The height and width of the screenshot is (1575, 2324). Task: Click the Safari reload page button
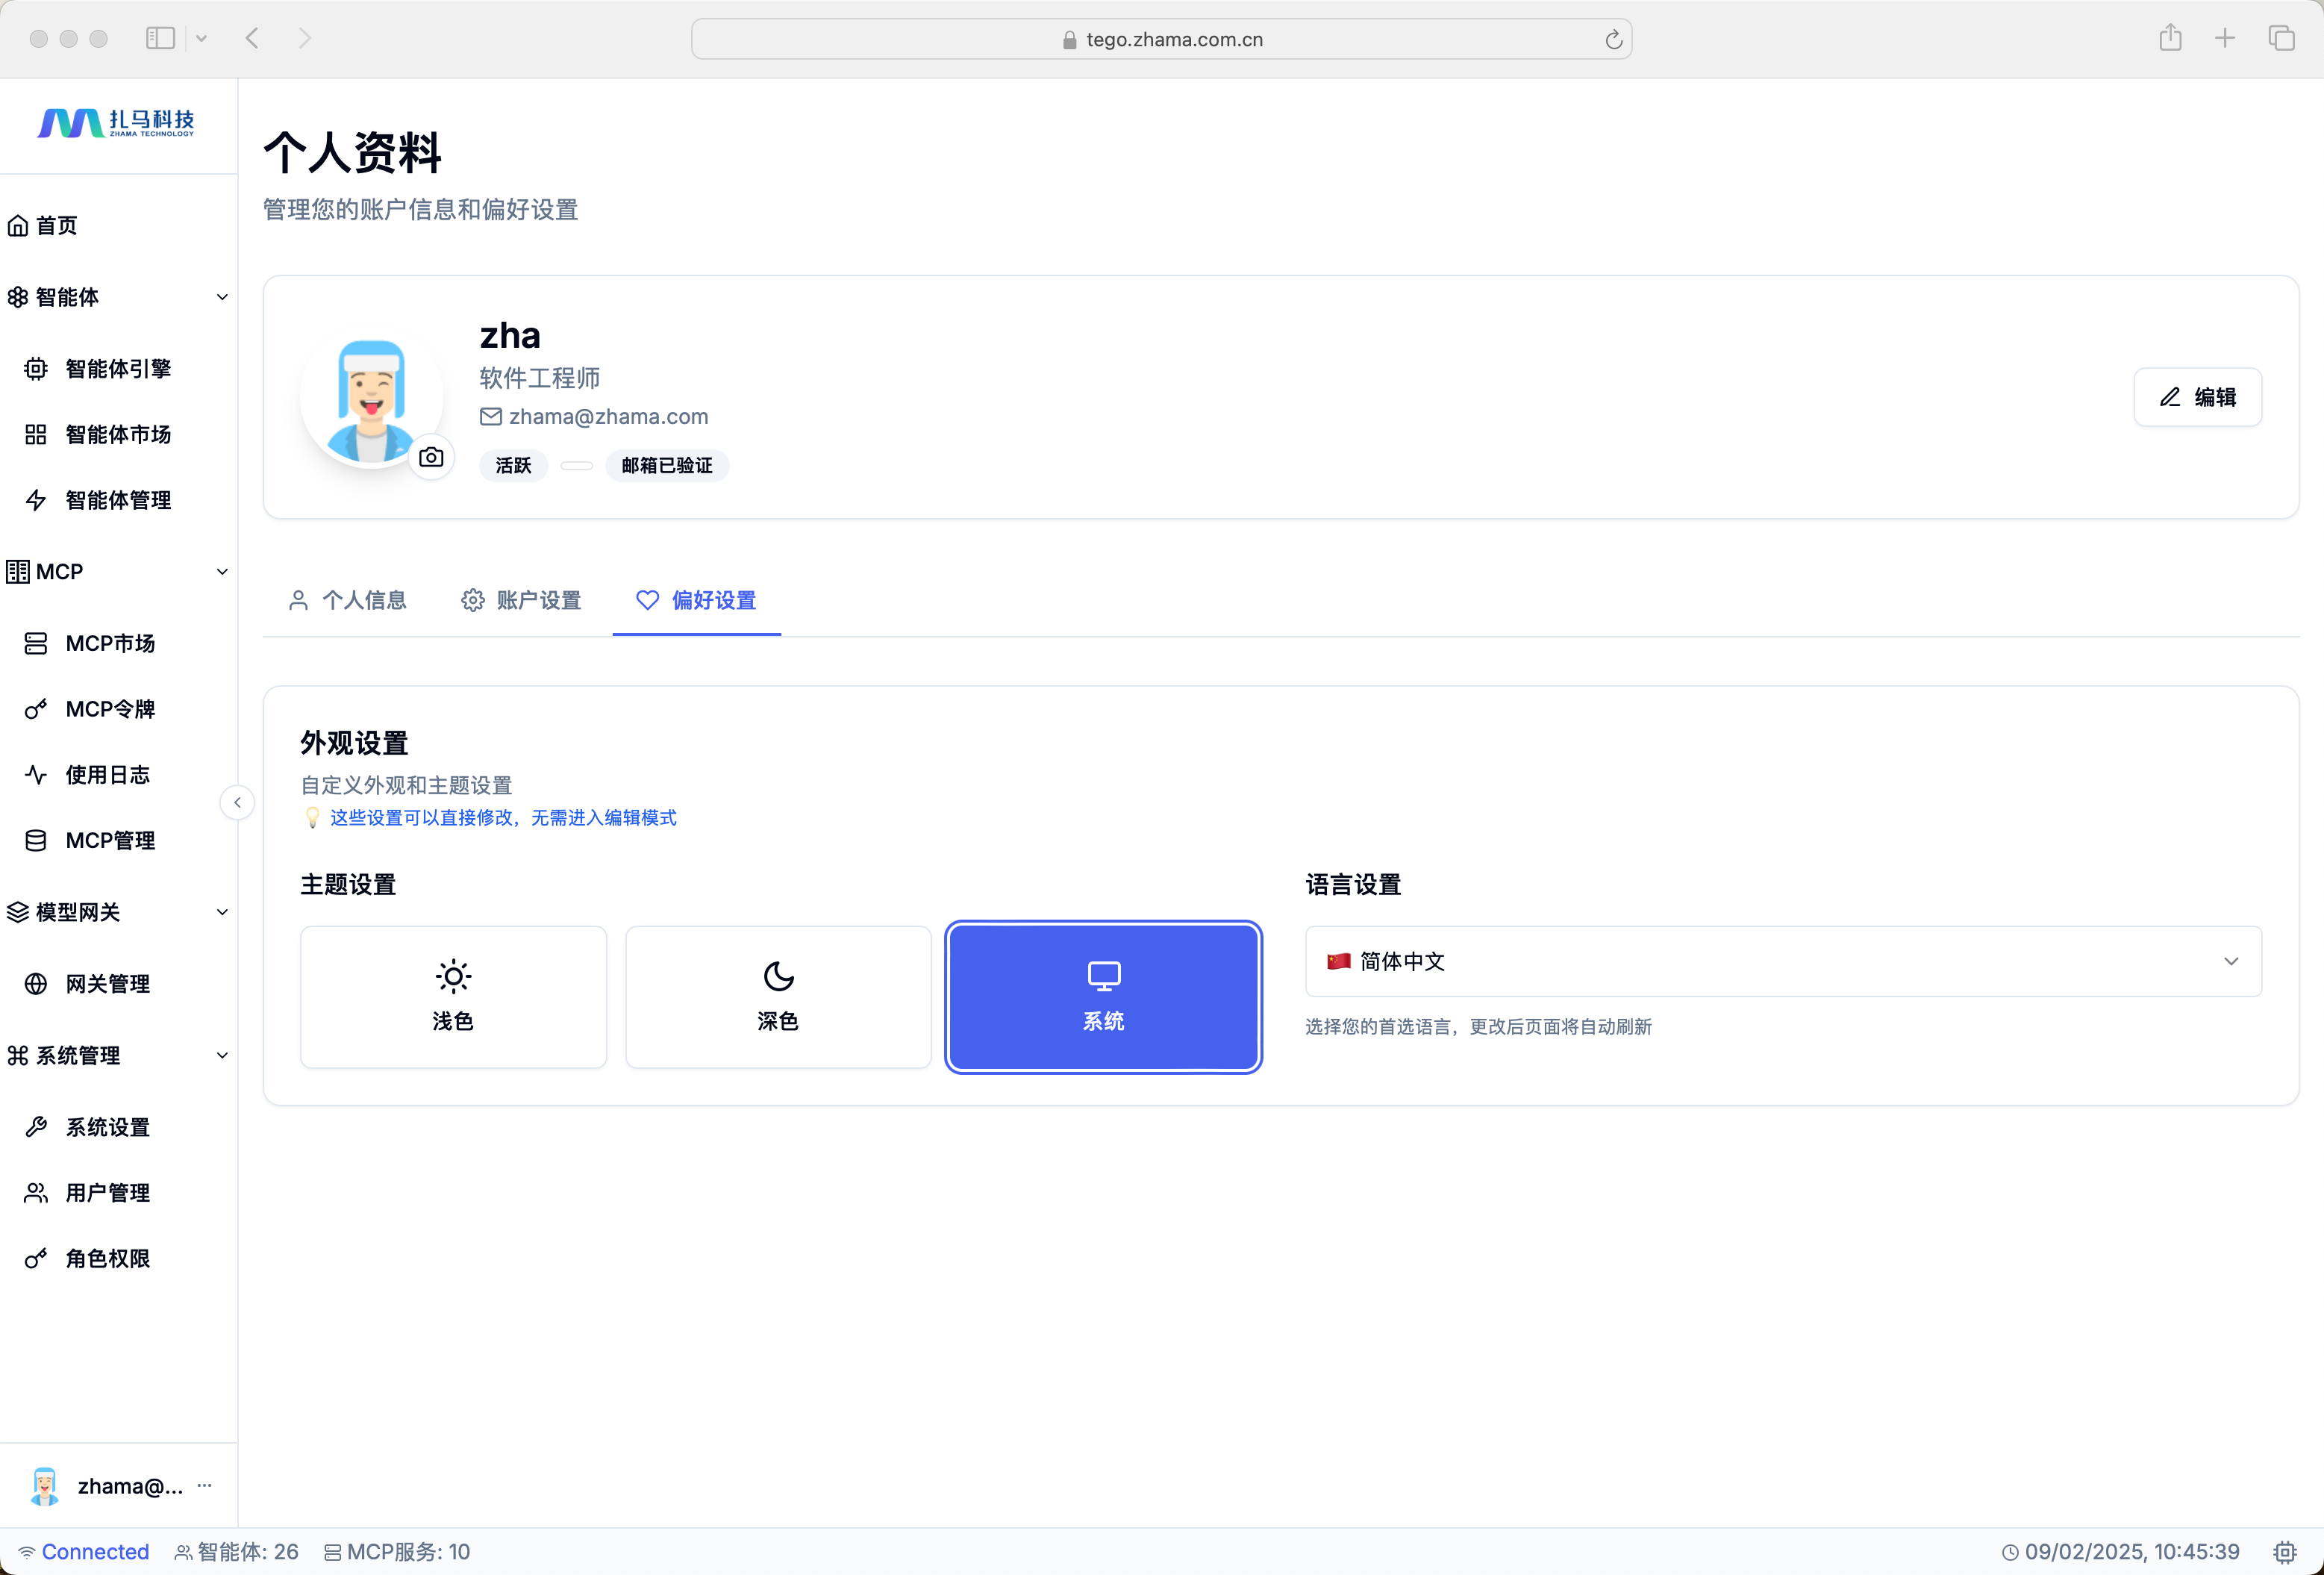pos(1613,39)
